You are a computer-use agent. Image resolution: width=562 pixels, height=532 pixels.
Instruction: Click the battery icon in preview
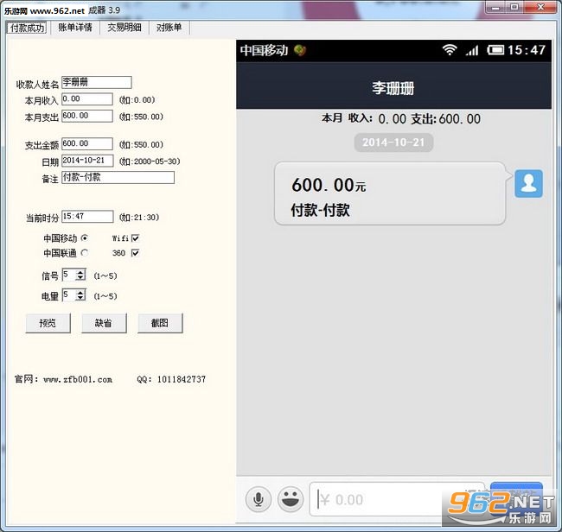click(x=495, y=50)
